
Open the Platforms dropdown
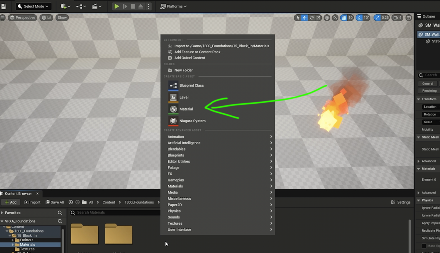173,6
